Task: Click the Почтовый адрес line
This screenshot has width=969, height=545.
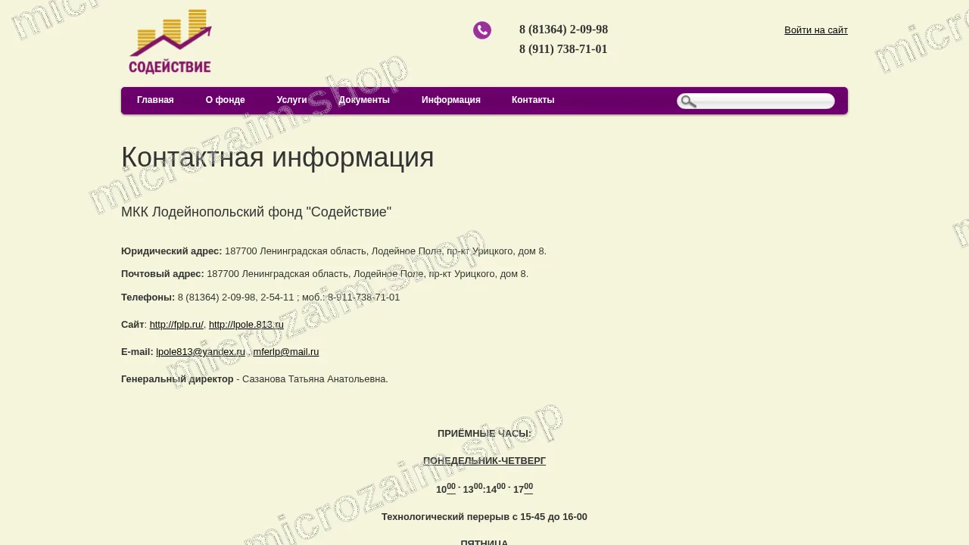Action: point(325,274)
